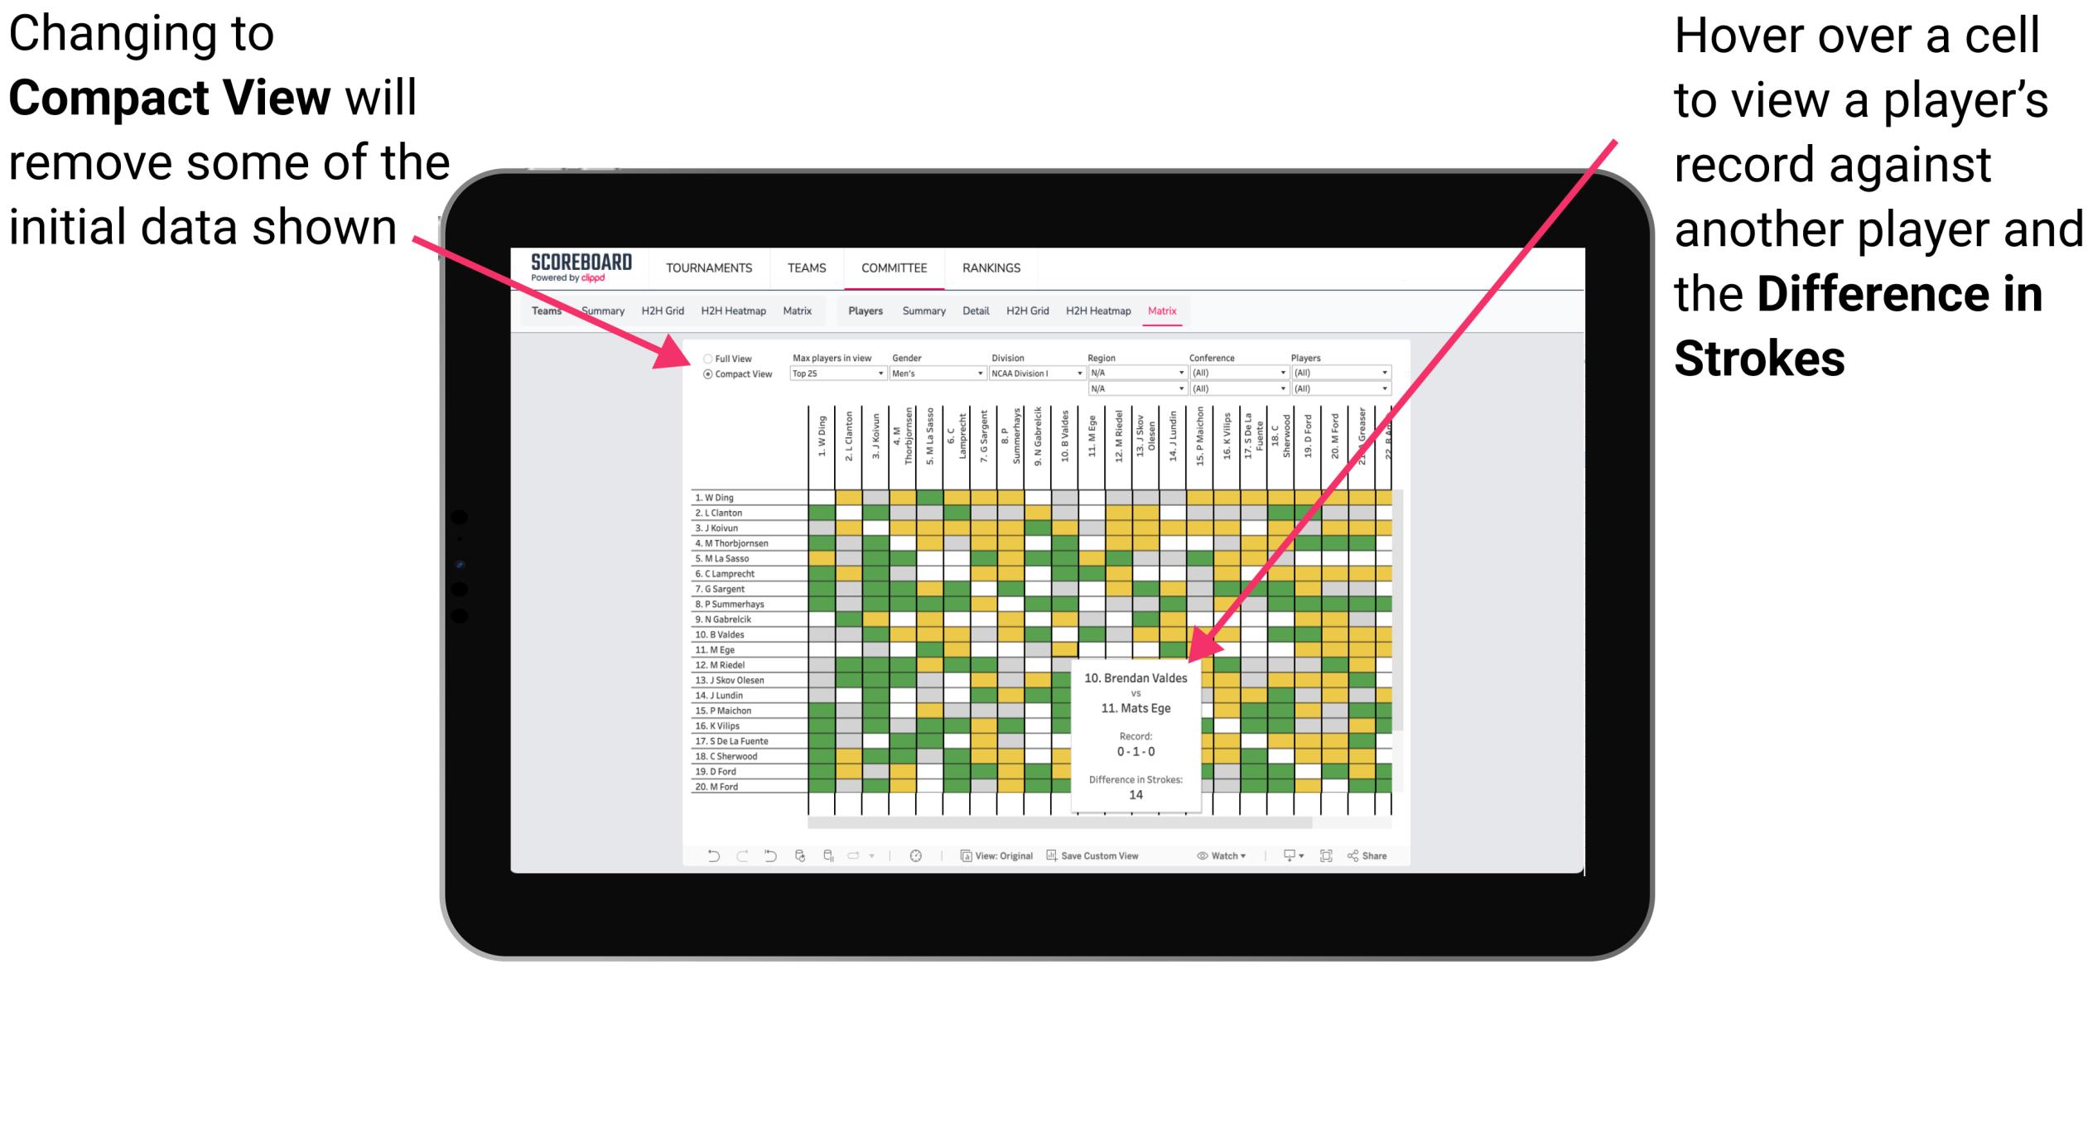
Task: Toggle the Watch button on toolbar
Action: click(1217, 855)
